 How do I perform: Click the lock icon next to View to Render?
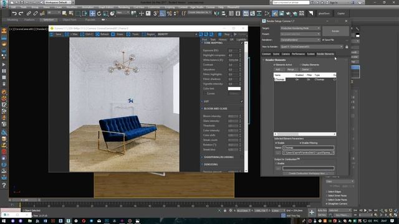coord(347,47)
